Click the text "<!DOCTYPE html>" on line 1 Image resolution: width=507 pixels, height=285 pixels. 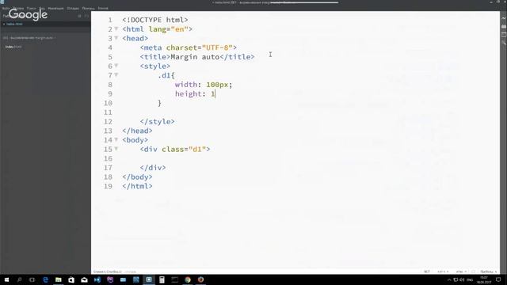tap(155, 20)
